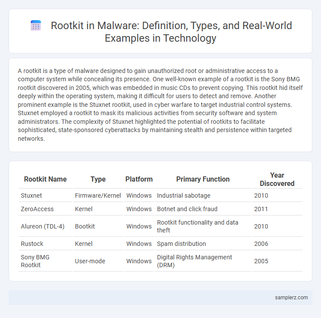This screenshot has height=318, width=321.
Task: Click the Bootkit type cell
Action: tap(98, 226)
